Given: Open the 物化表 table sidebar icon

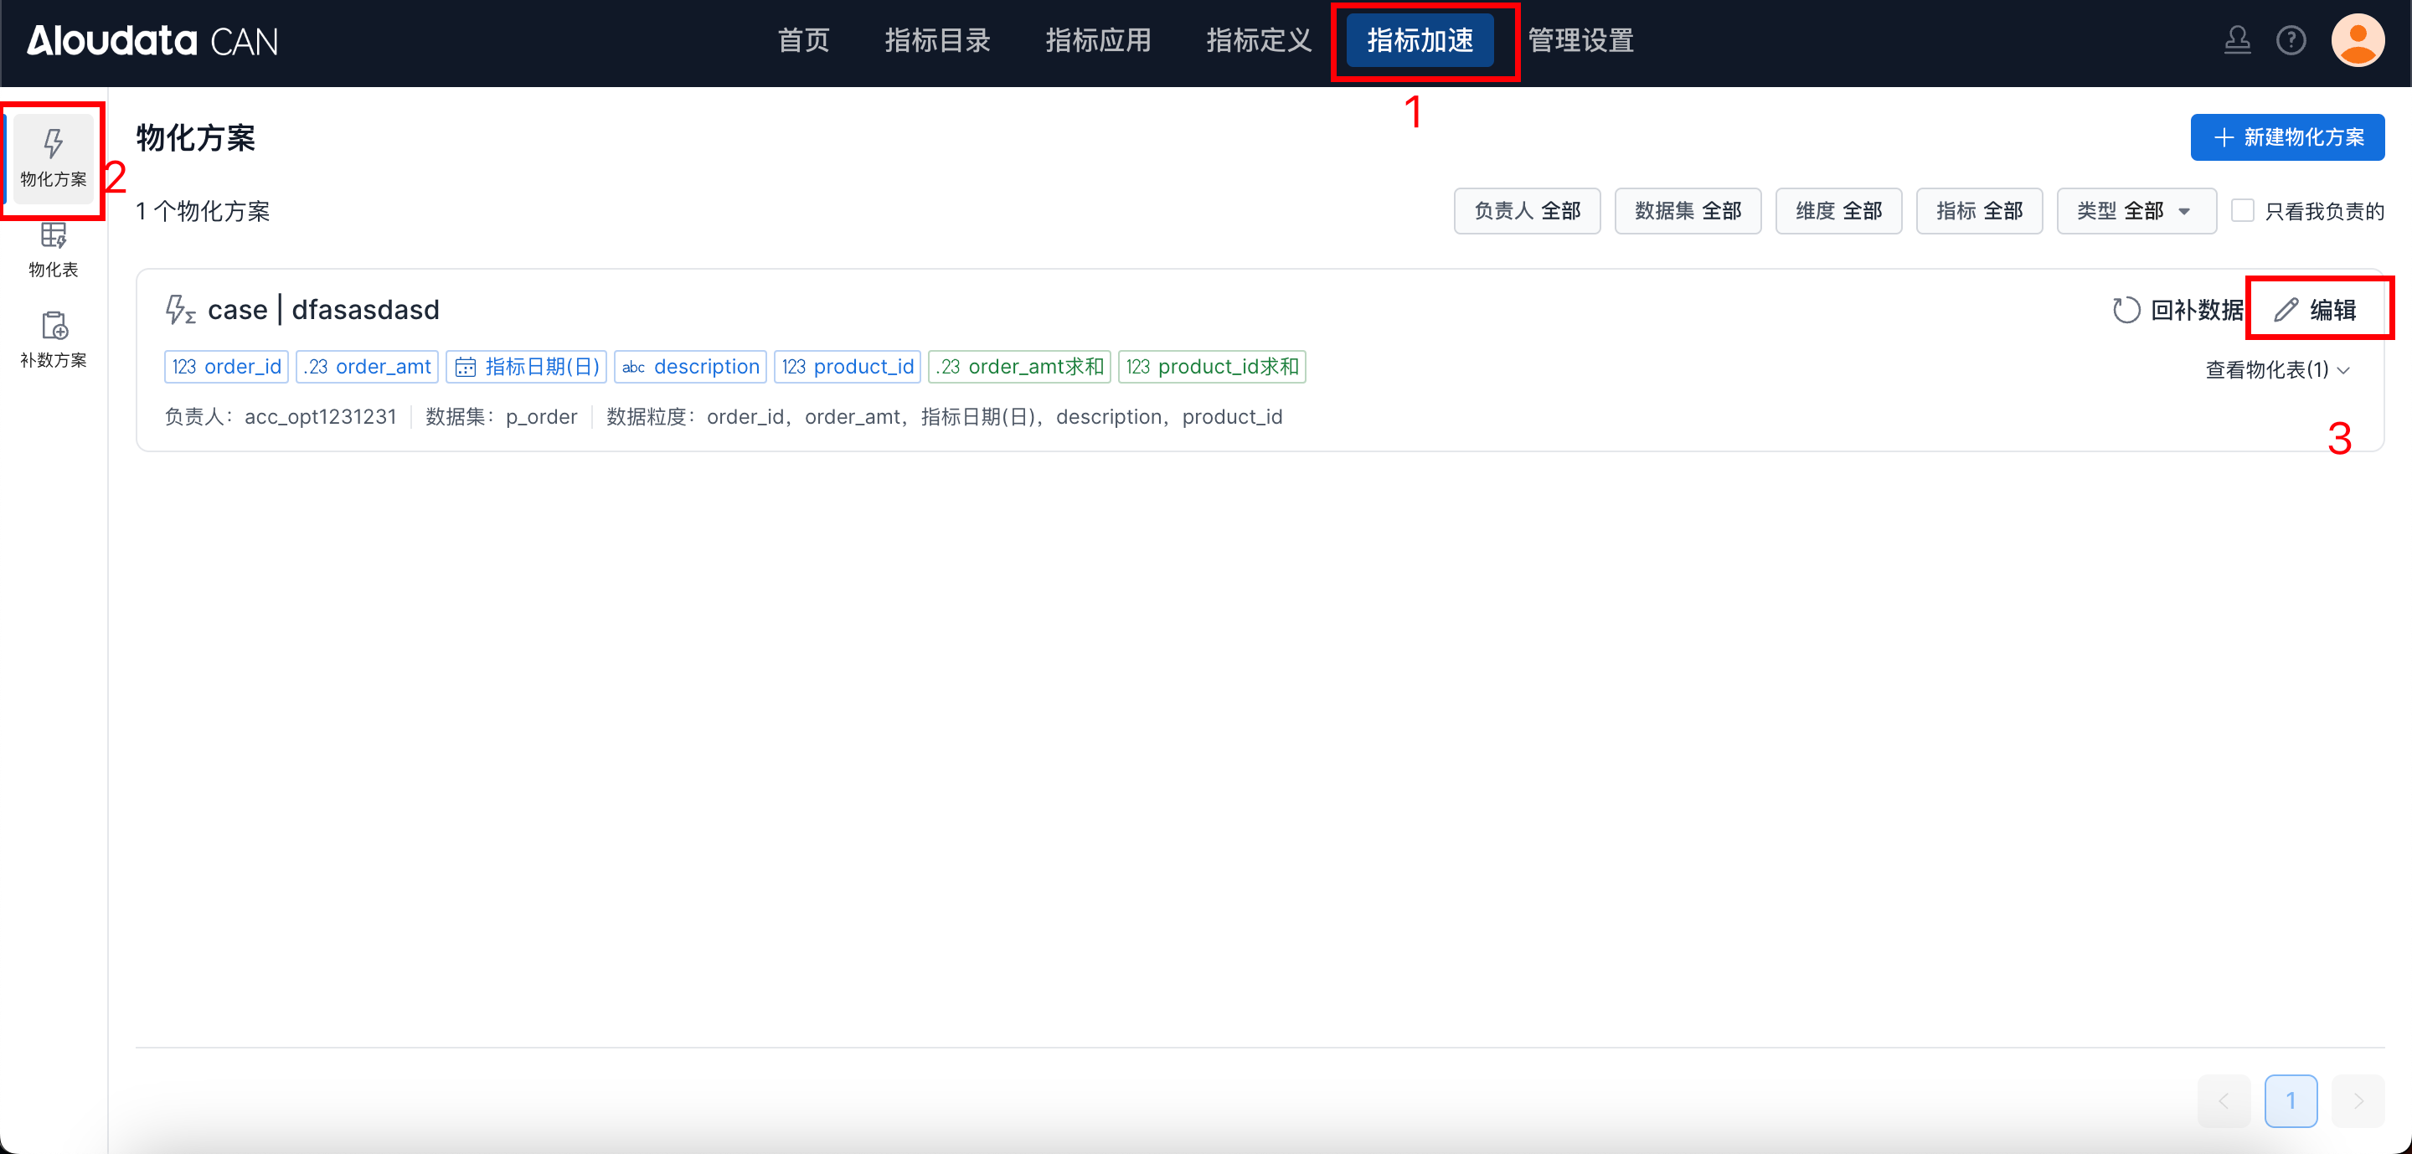Looking at the screenshot, I should pyautogui.click(x=53, y=237).
